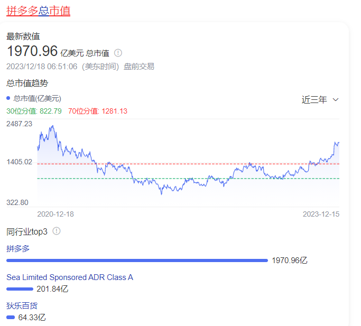This screenshot has height=326, width=361.
Task: Click the 最新数值 heading
Action: click(x=23, y=36)
